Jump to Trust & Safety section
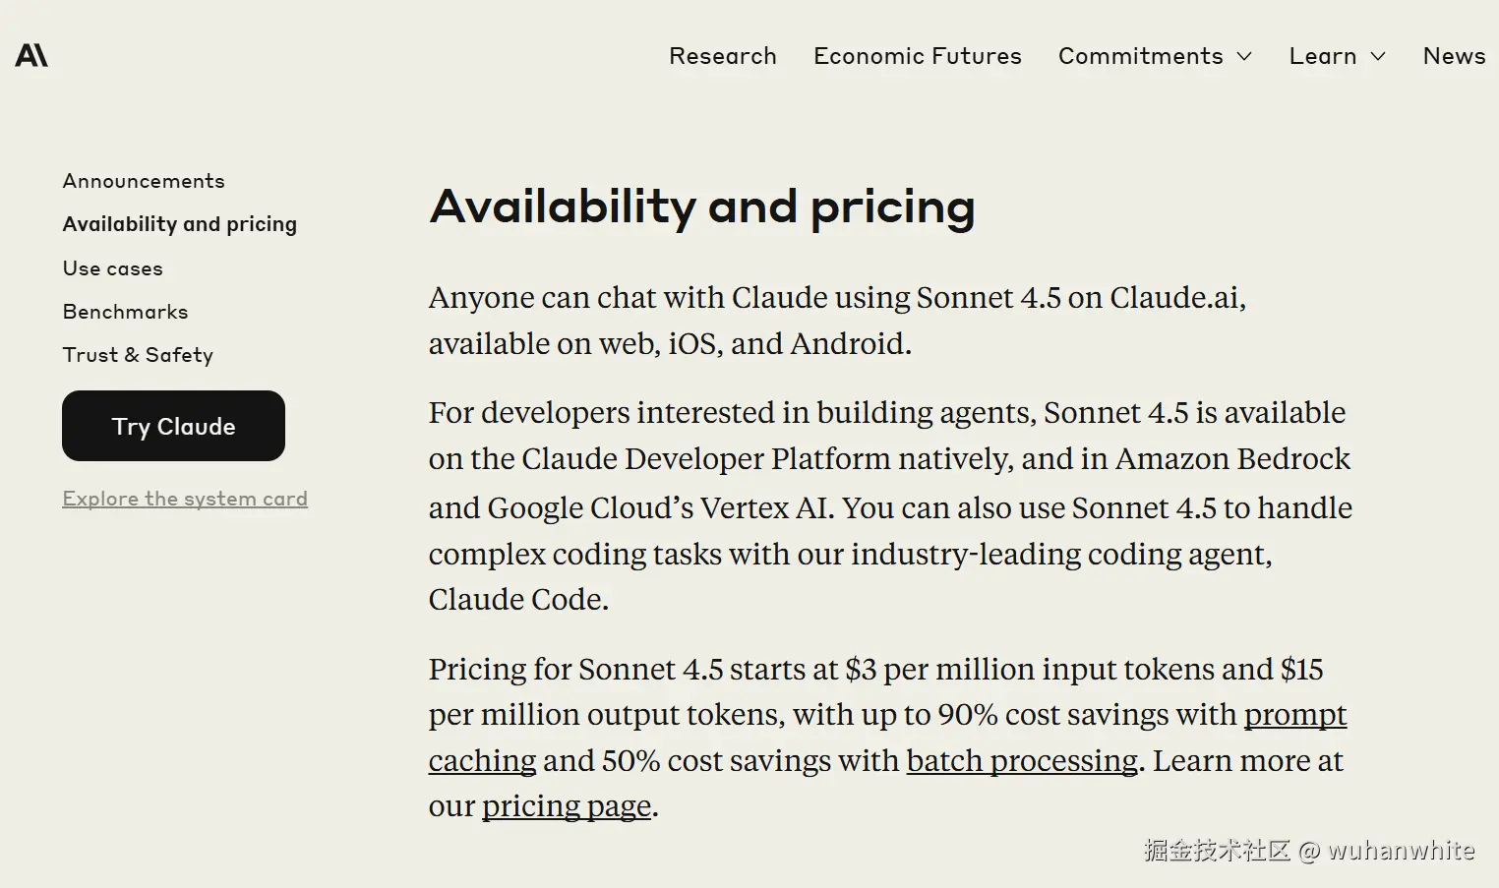The width and height of the screenshot is (1499, 888). coord(138,355)
